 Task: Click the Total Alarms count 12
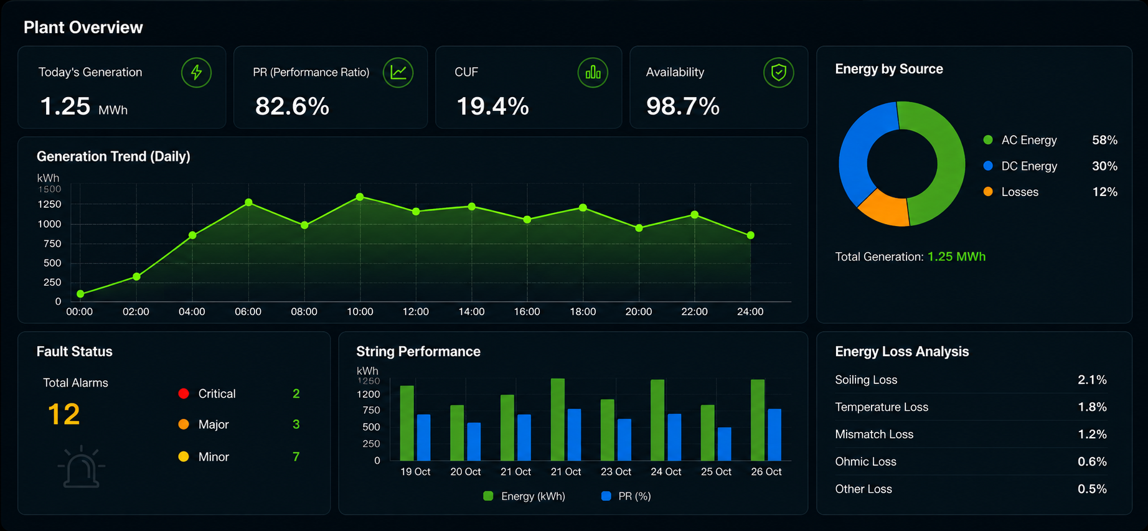point(64,415)
